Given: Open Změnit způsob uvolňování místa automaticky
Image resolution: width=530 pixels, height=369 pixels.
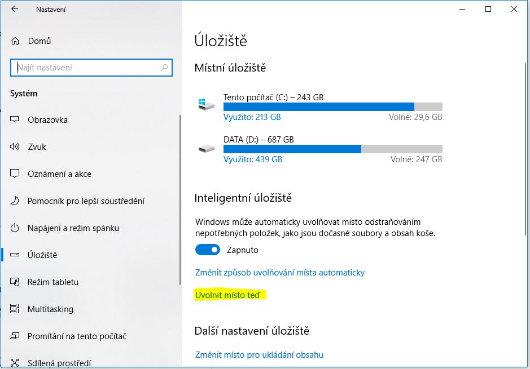Looking at the screenshot, I should [x=280, y=273].
